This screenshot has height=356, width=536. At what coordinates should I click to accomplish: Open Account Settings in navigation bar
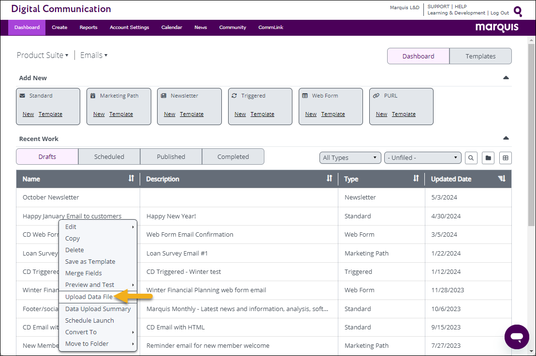pos(130,28)
